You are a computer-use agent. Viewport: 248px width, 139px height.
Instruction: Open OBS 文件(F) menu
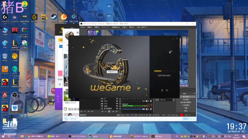[x=82, y=27]
